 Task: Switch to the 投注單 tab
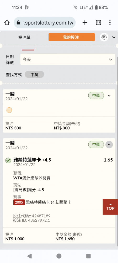click(x=24, y=37)
